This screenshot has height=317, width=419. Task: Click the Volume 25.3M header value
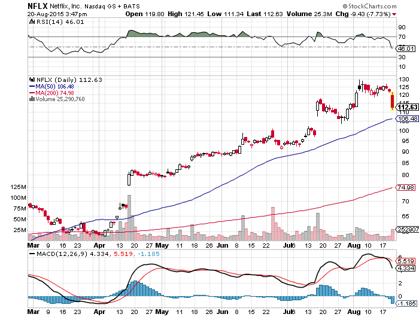(x=309, y=14)
